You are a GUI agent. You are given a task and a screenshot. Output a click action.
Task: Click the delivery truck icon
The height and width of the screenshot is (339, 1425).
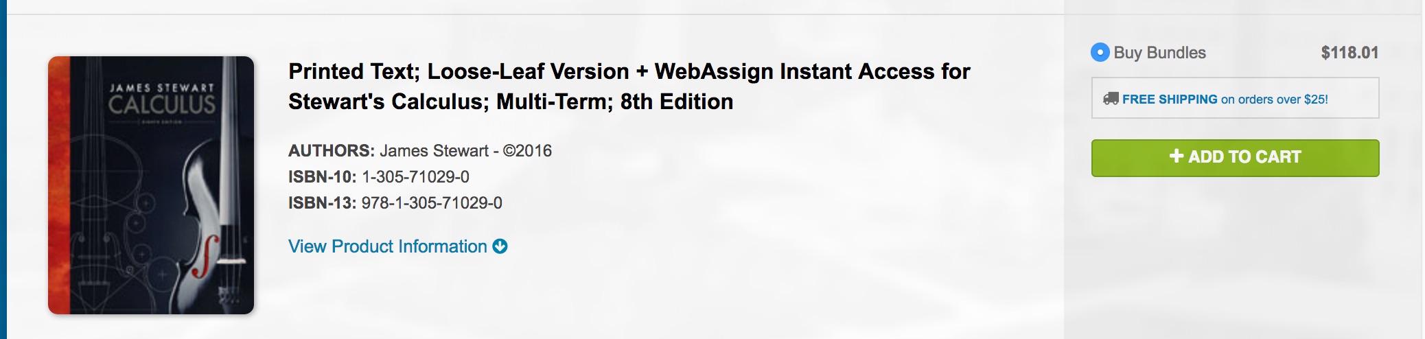coord(1111,99)
